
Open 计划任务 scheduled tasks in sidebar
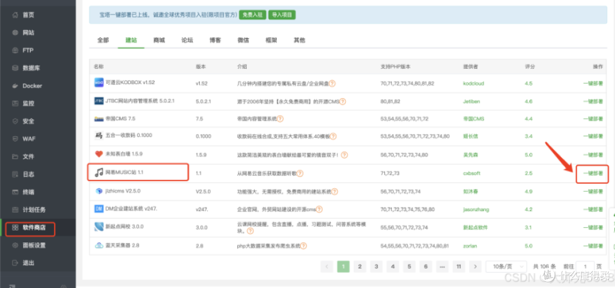pyautogui.click(x=34, y=209)
